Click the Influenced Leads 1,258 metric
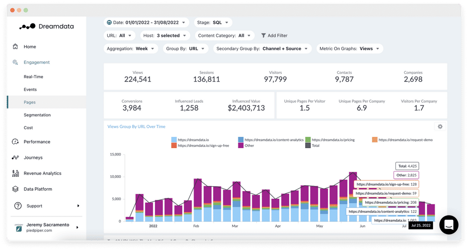This screenshot has width=468, height=250. [x=189, y=106]
